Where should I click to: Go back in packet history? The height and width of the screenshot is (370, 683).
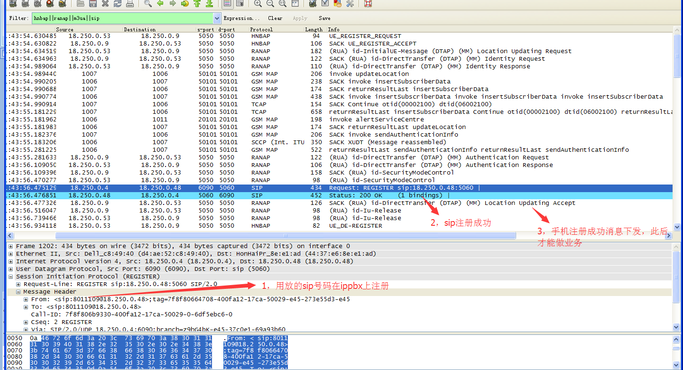160,4
